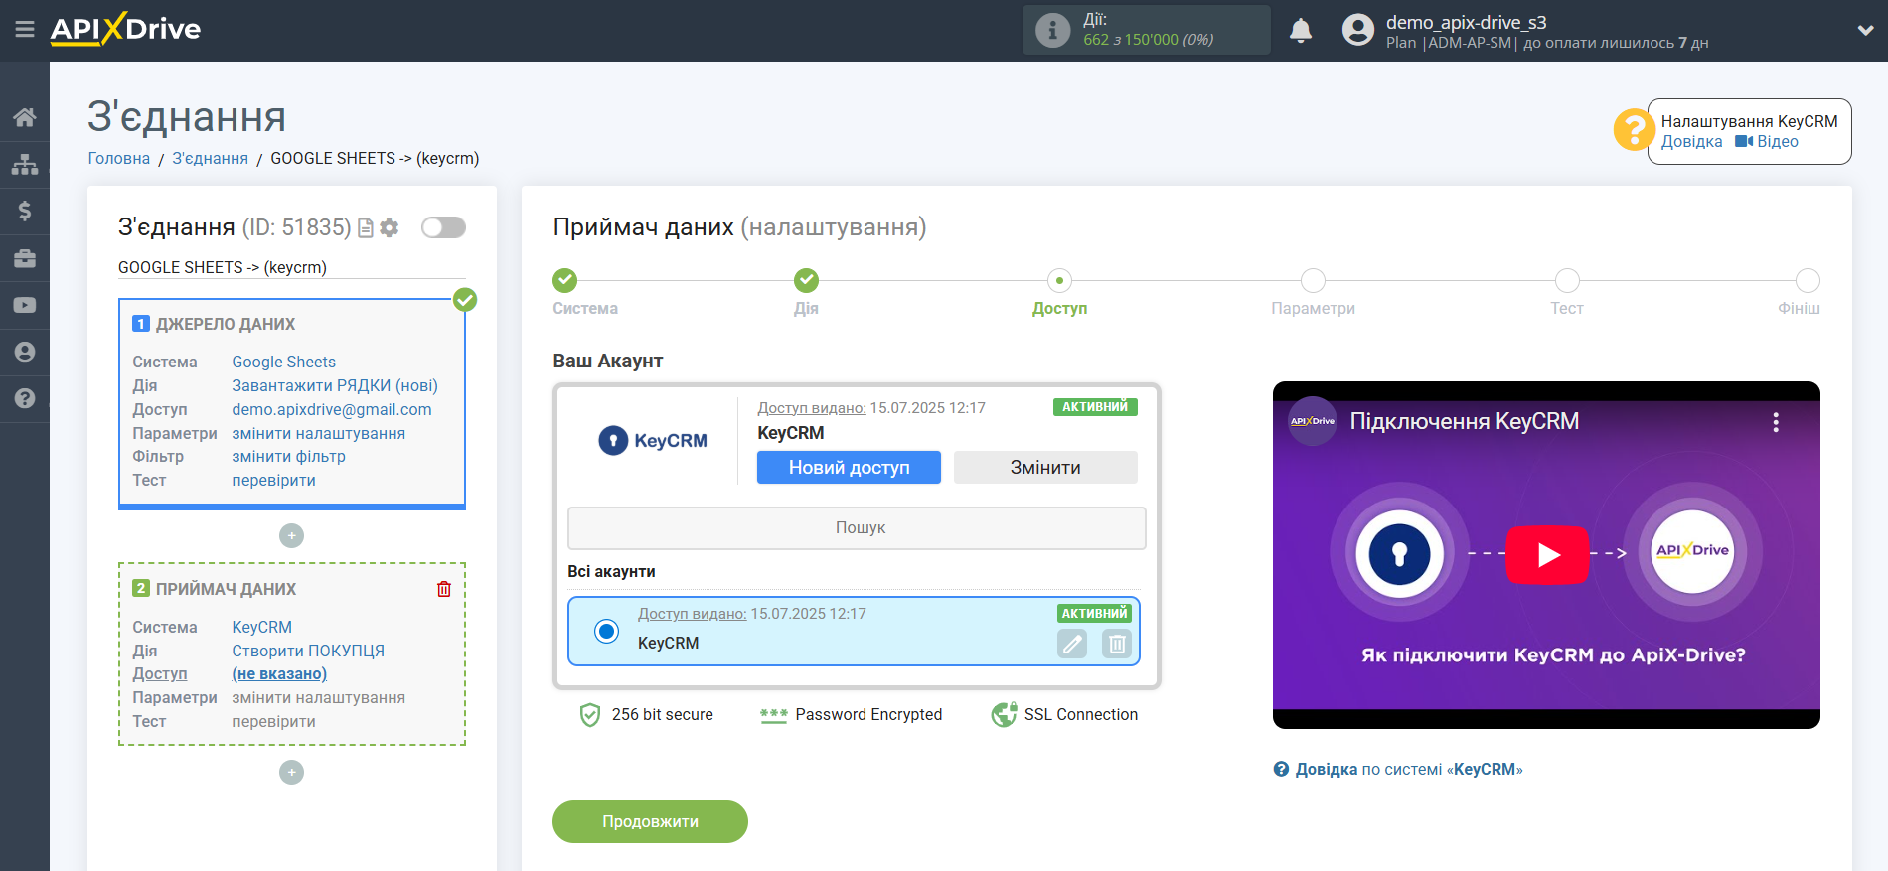
Task: Click source перевірити test link
Action: click(x=274, y=480)
